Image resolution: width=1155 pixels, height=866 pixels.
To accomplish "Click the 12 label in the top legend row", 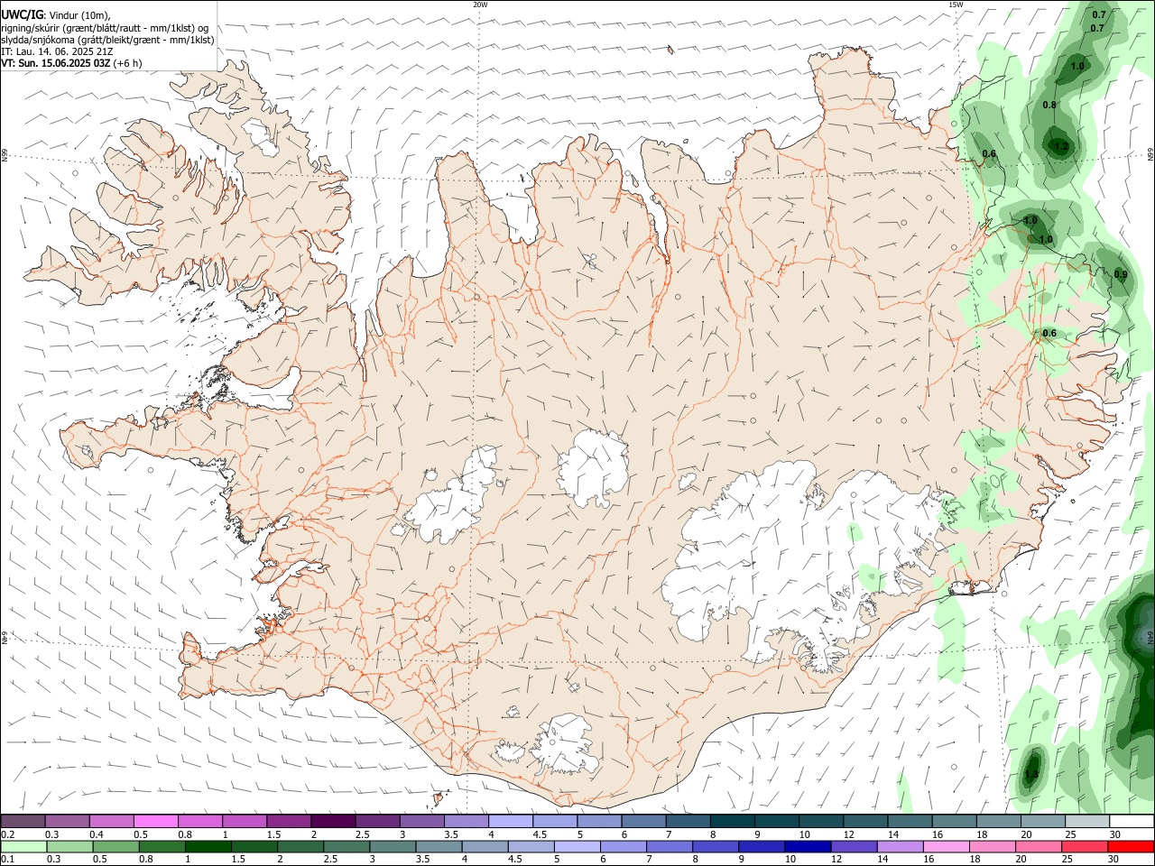I will pos(847,834).
